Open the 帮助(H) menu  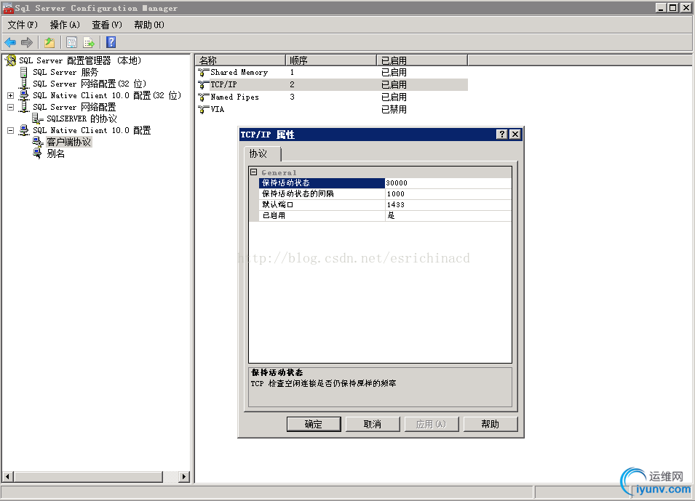coord(149,25)
